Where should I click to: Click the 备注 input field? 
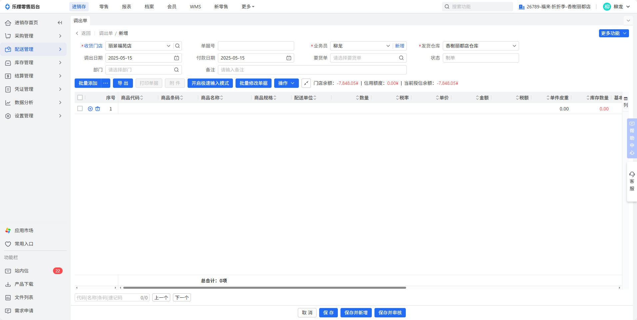coord(312,70)
